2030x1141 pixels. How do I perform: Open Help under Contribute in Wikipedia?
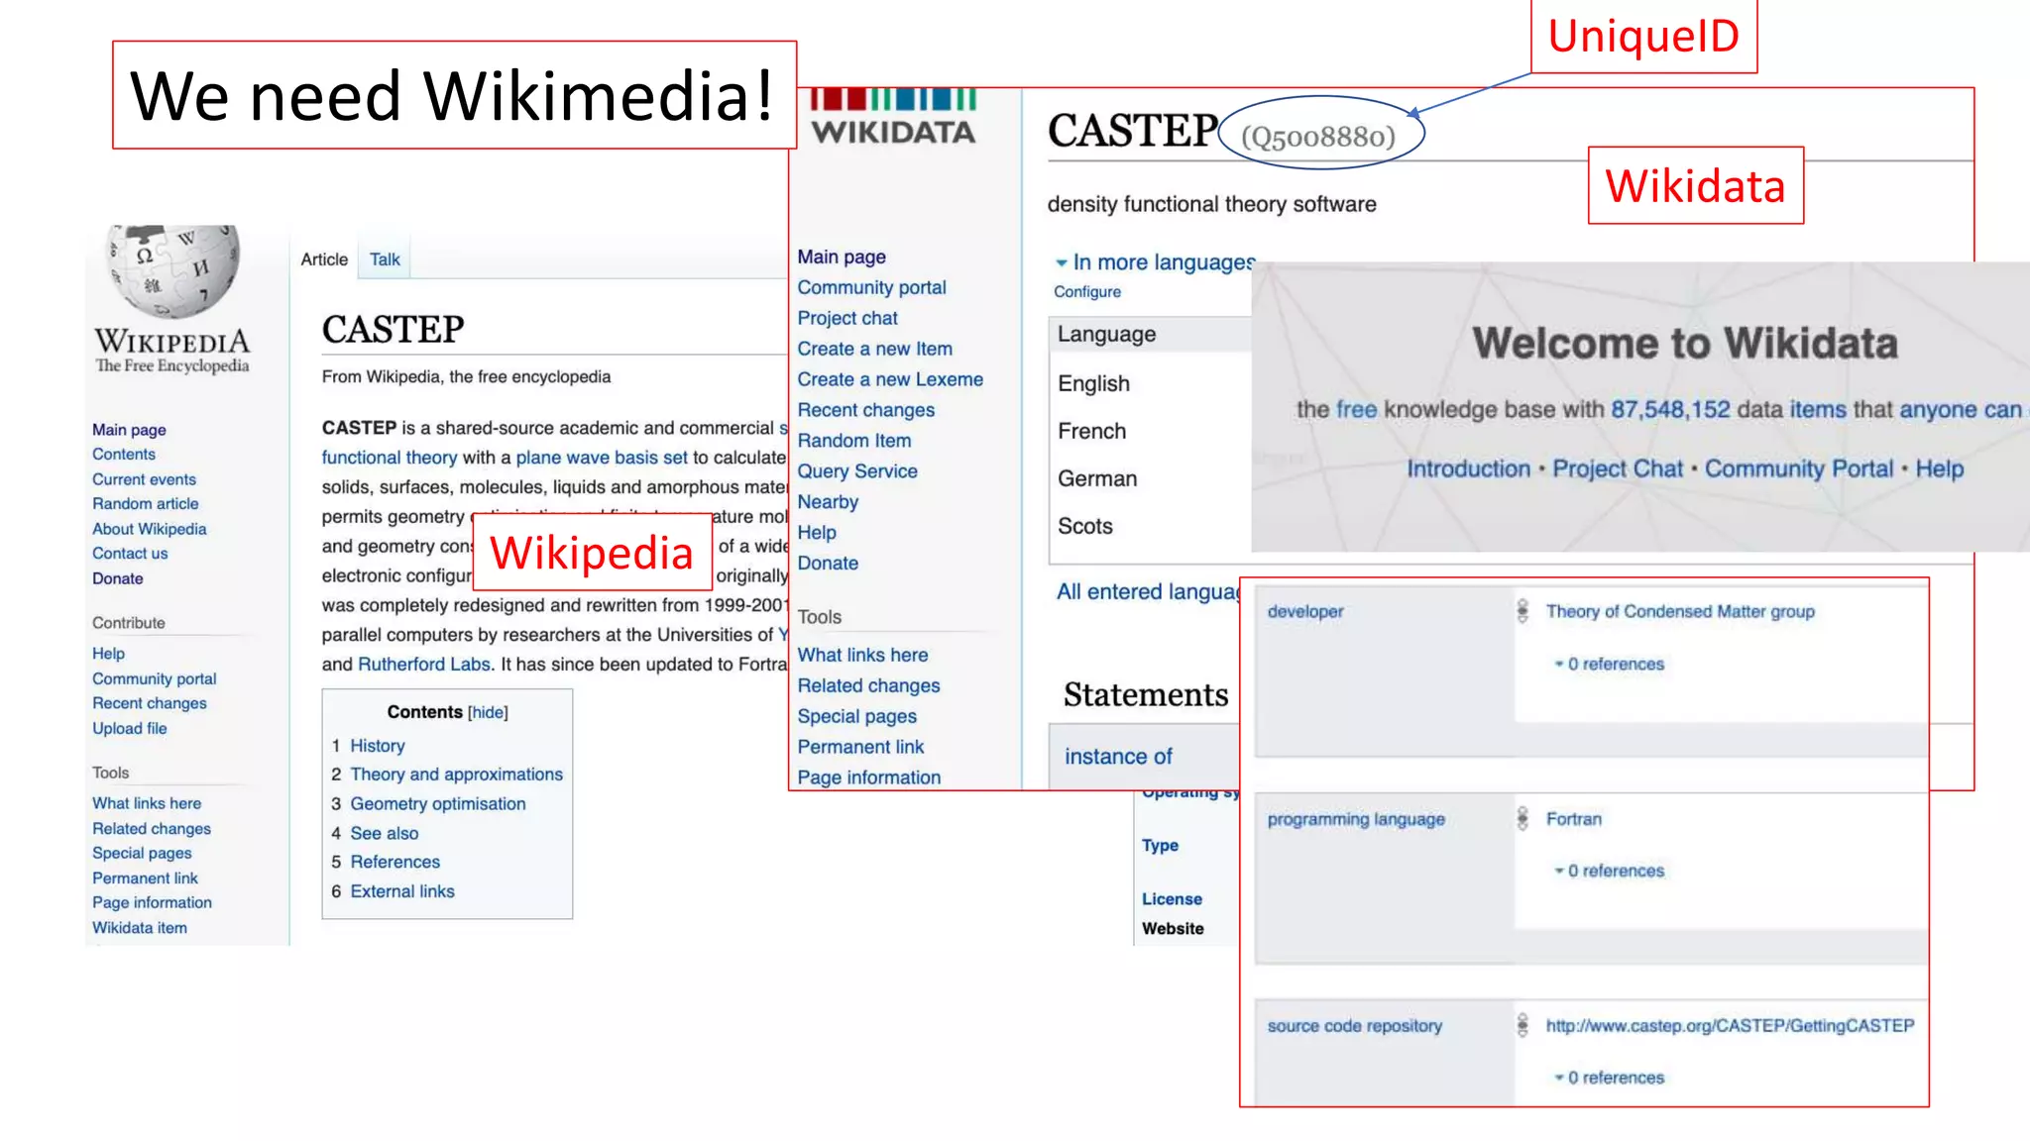[x=108, y=654]
